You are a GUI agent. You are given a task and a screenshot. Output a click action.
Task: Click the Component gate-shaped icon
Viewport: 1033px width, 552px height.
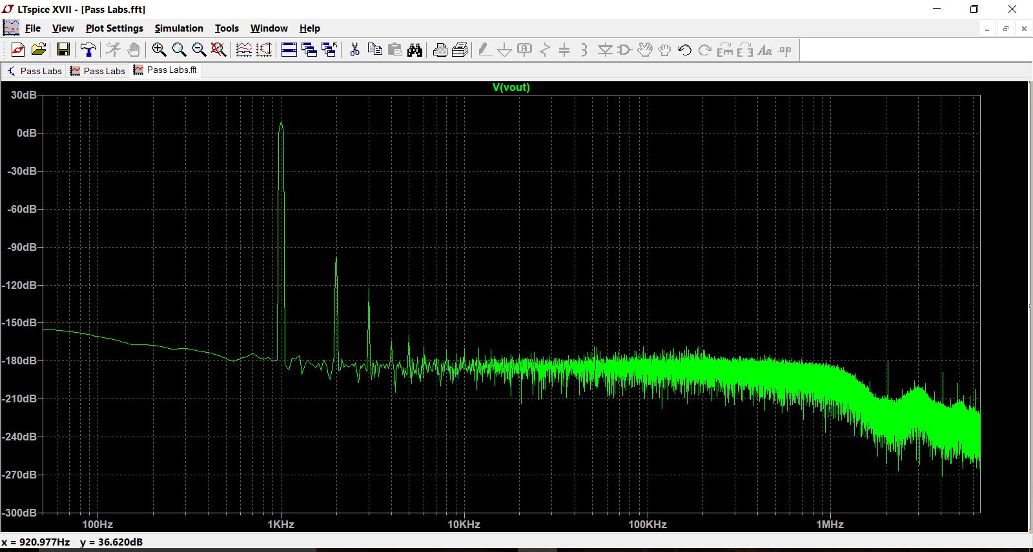click(624, 50)
